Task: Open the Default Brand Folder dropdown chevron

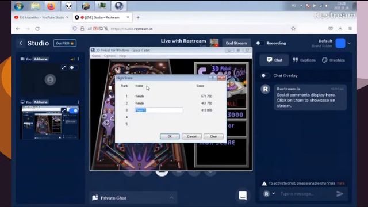Action: (349, 43)
